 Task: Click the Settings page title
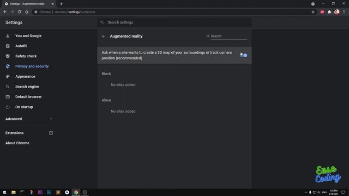(x=14, y=22)
